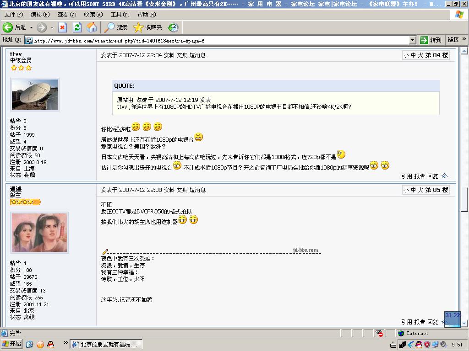Open the Back button history dropdown arrow

31,27
